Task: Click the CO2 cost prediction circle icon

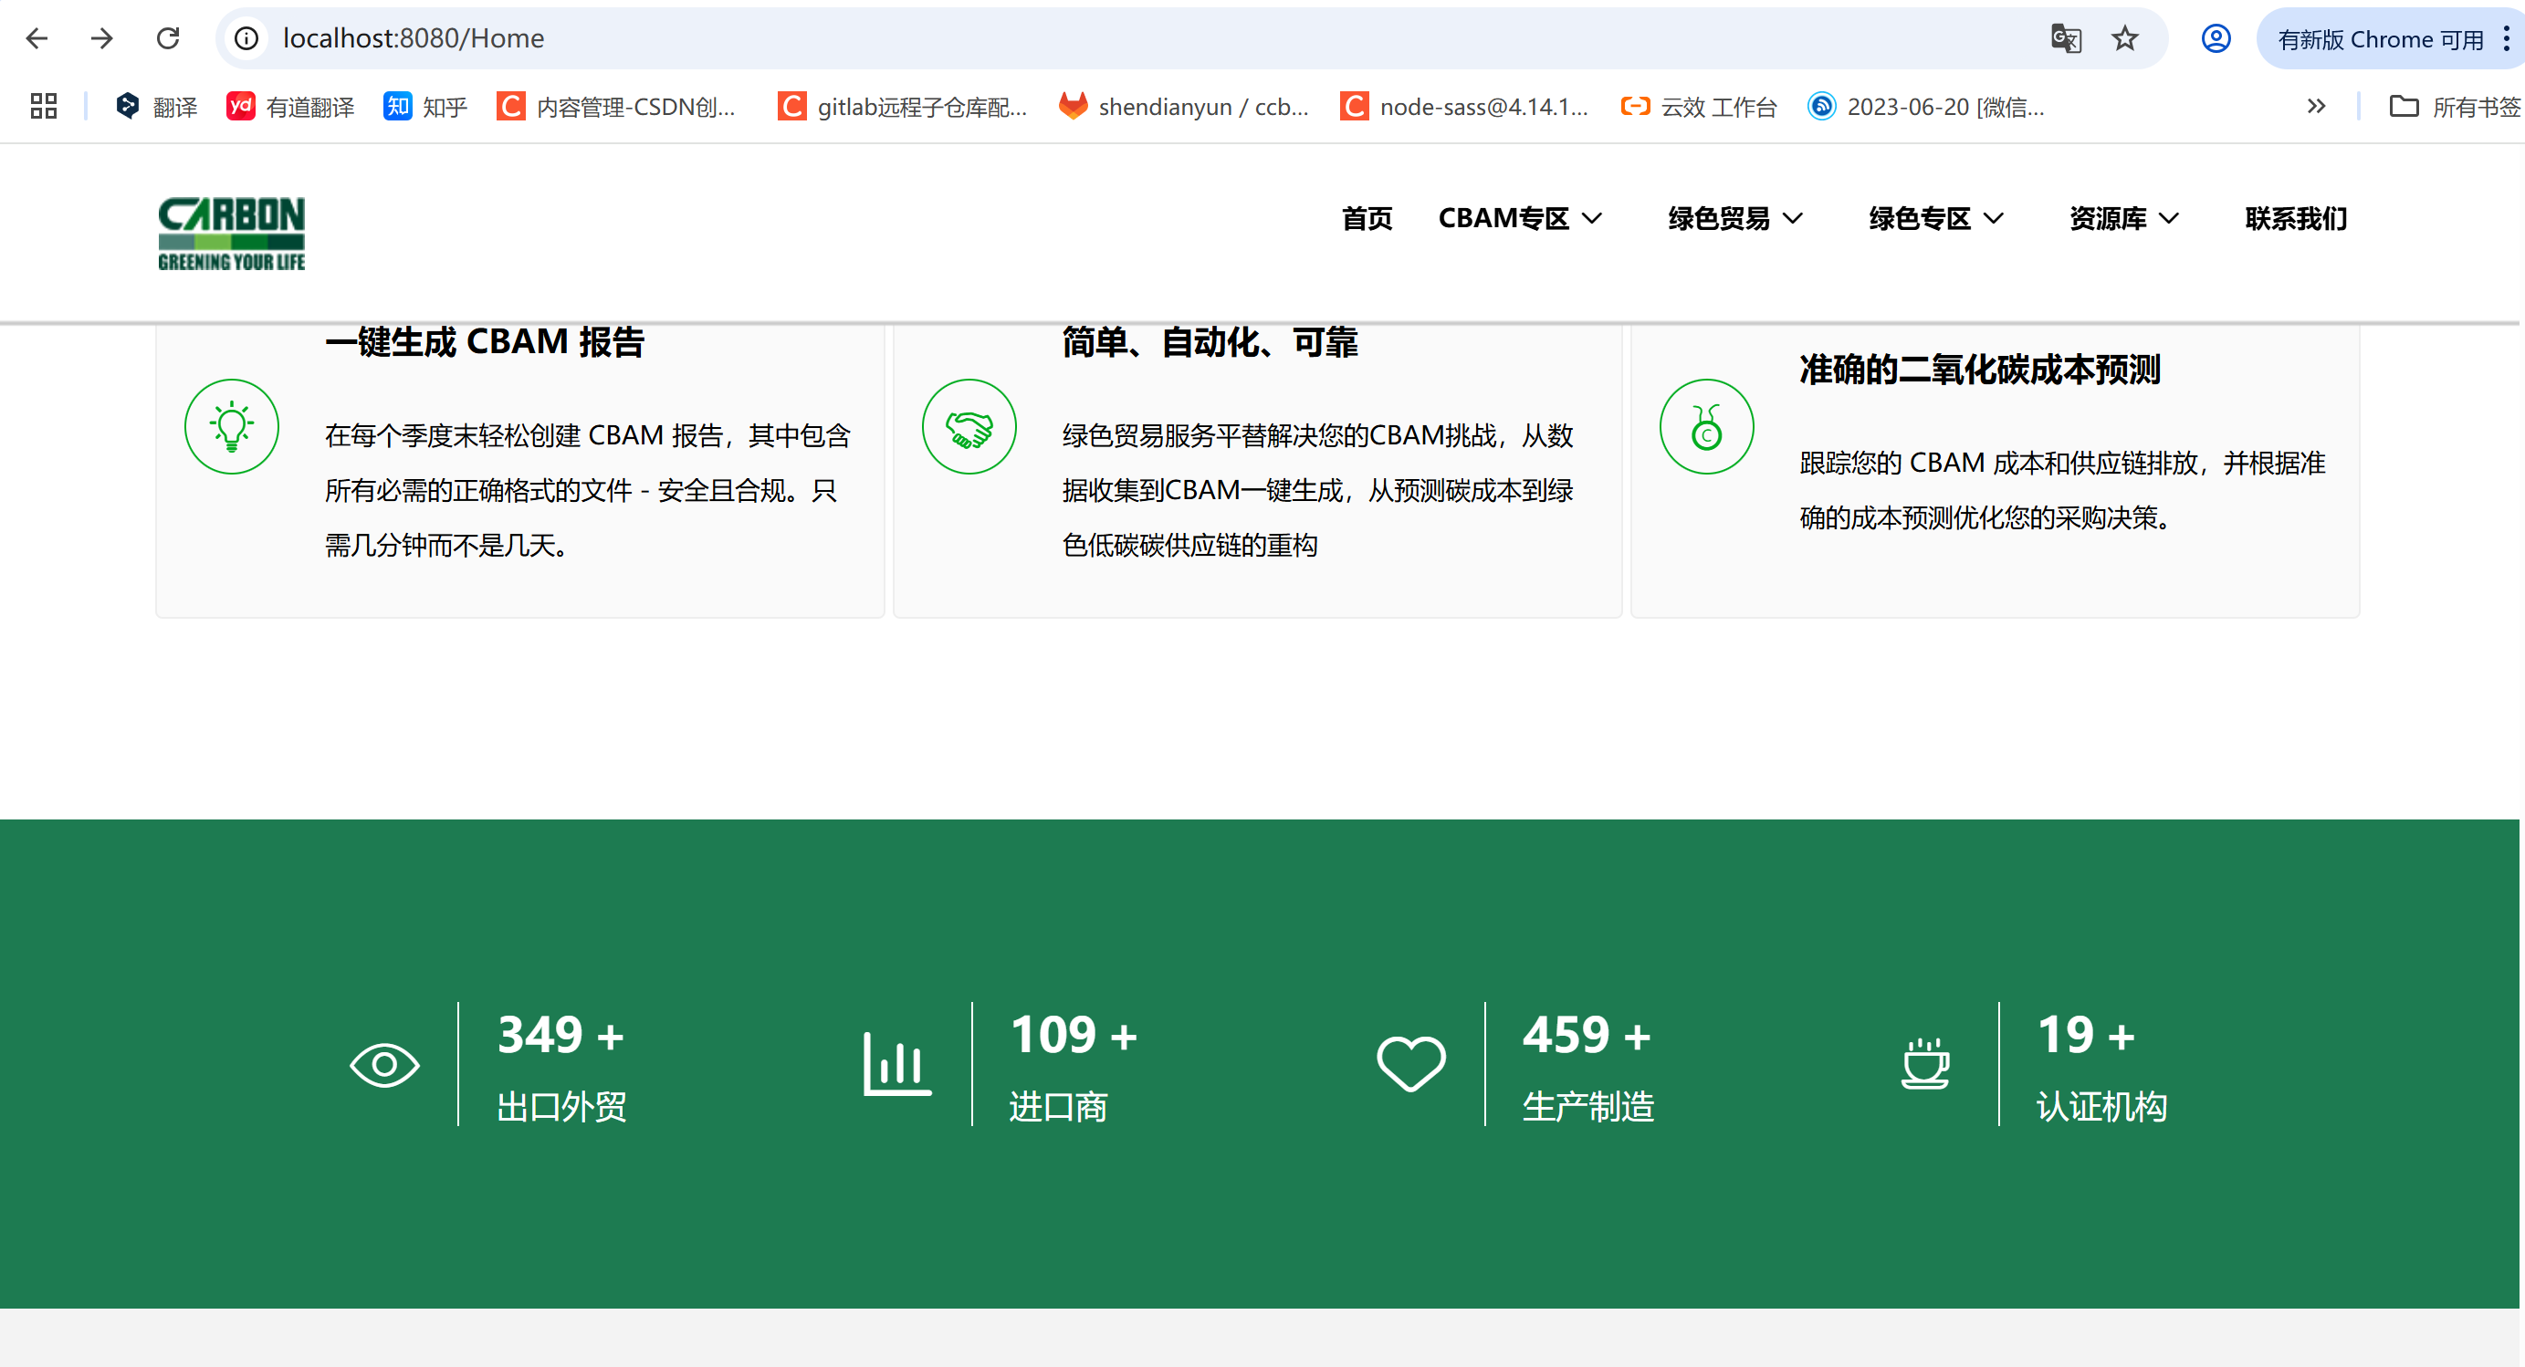Action: click(1705, 426)
